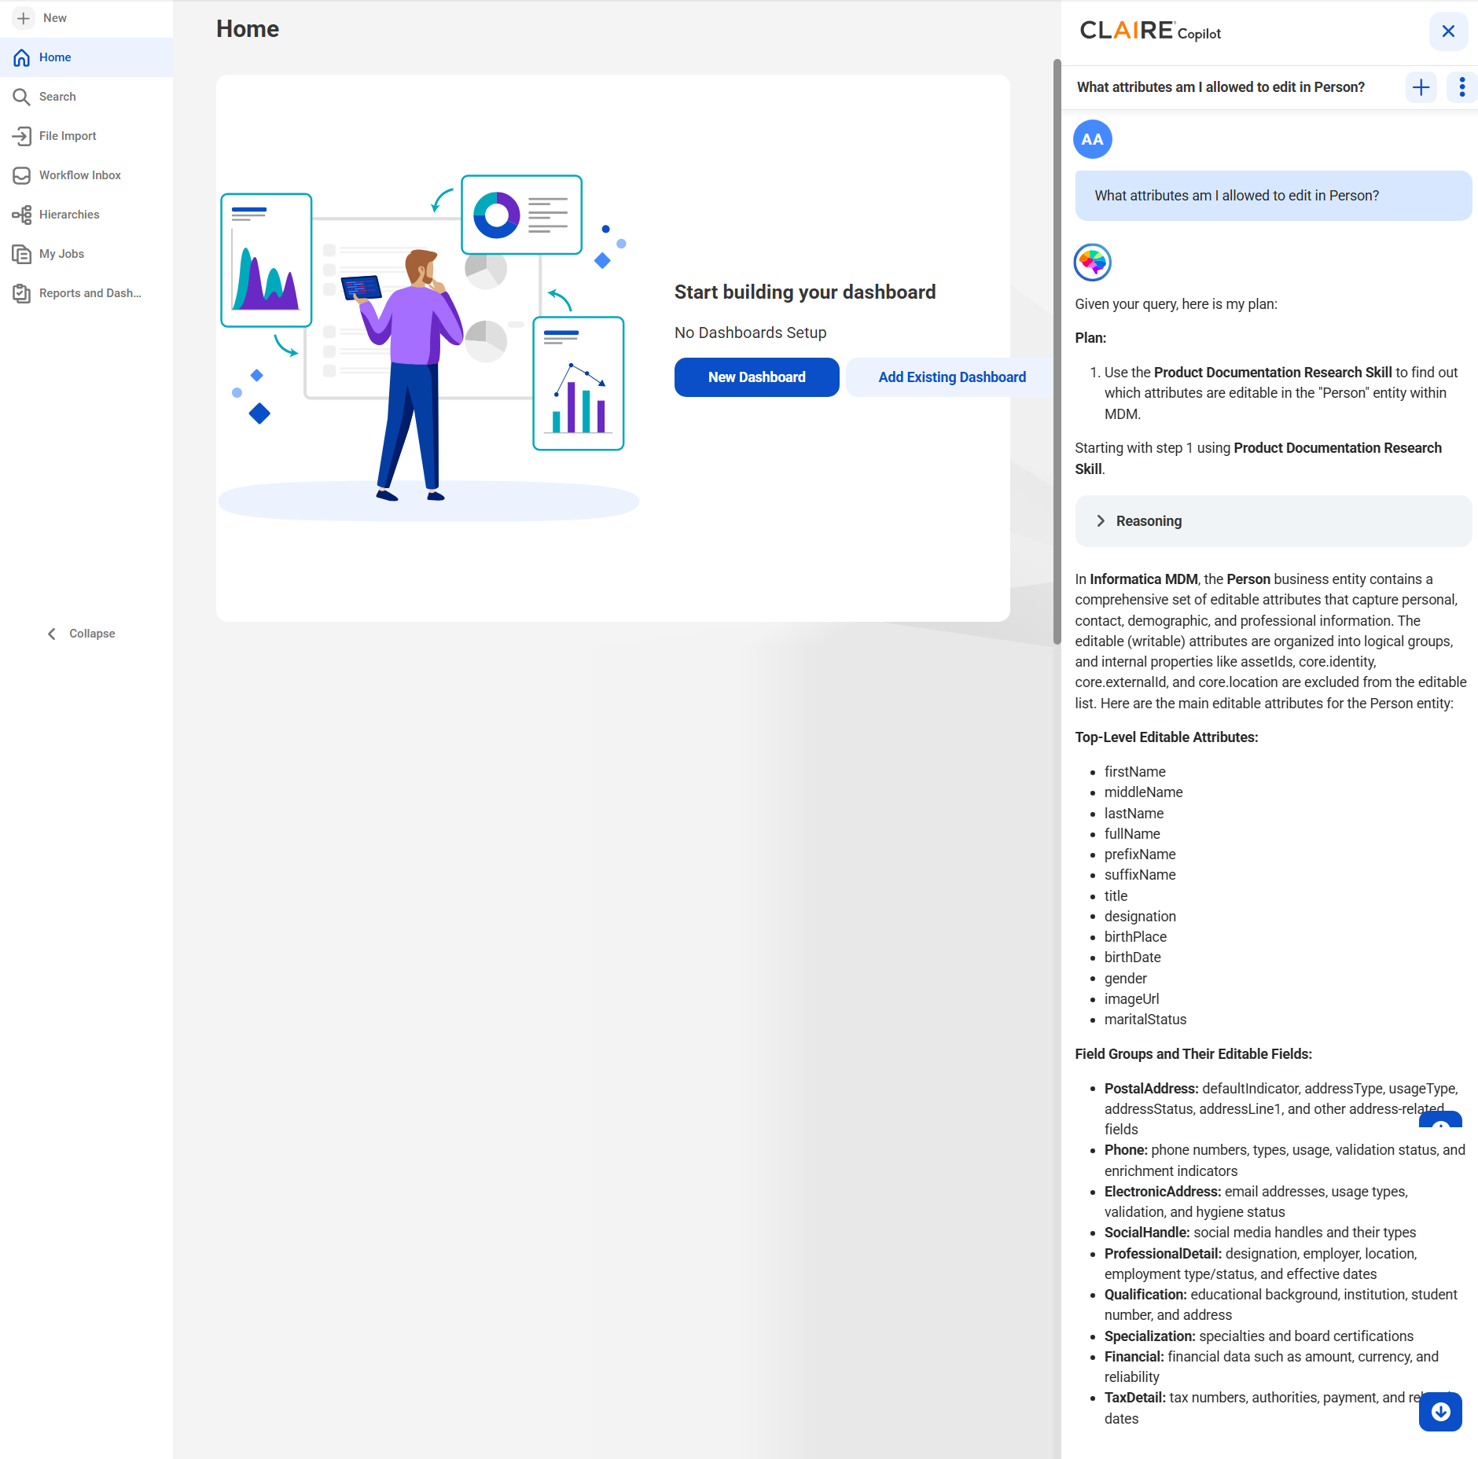The height and width of the screenshot is (1459, 1478).
Task: Click the Reports and Dashboards clipboard icon
Action: 22,293
